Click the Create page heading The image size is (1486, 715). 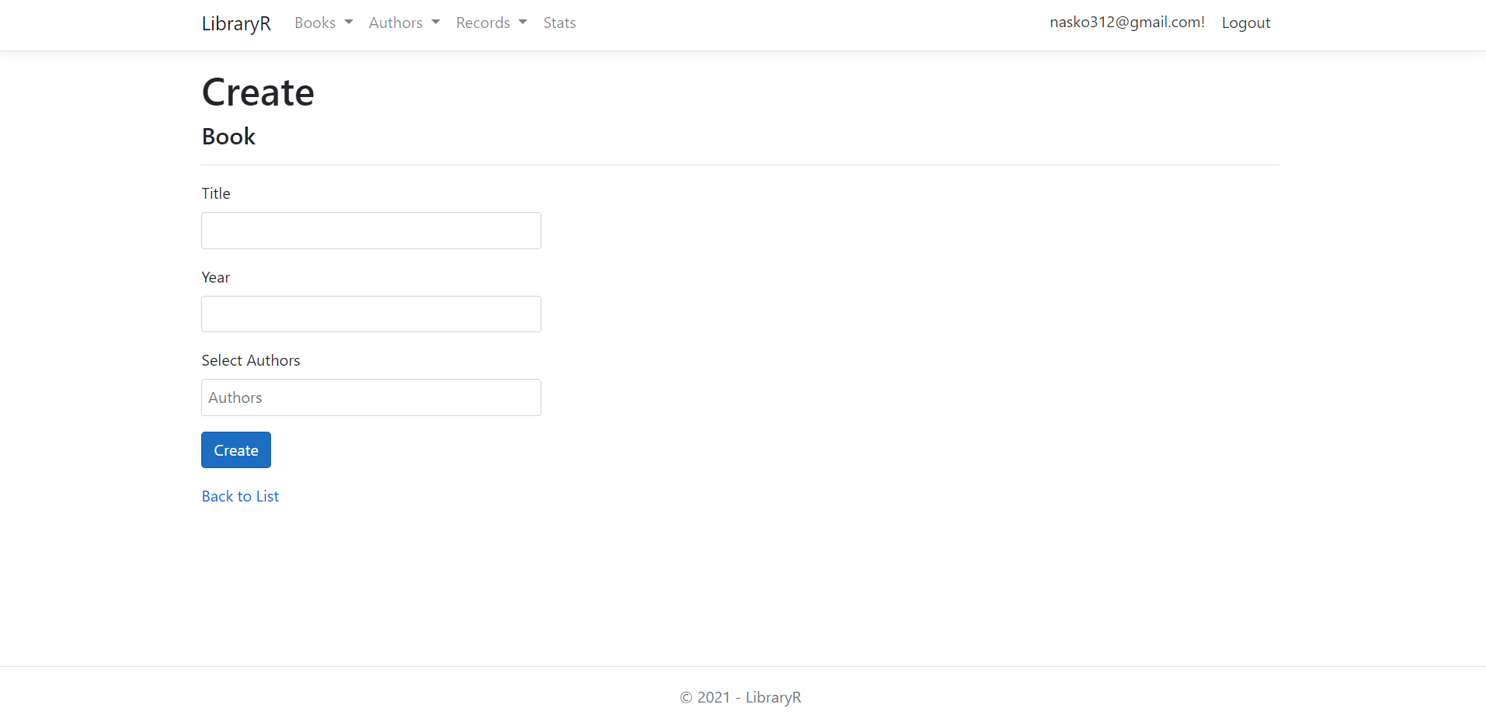[x=257, y=92]
